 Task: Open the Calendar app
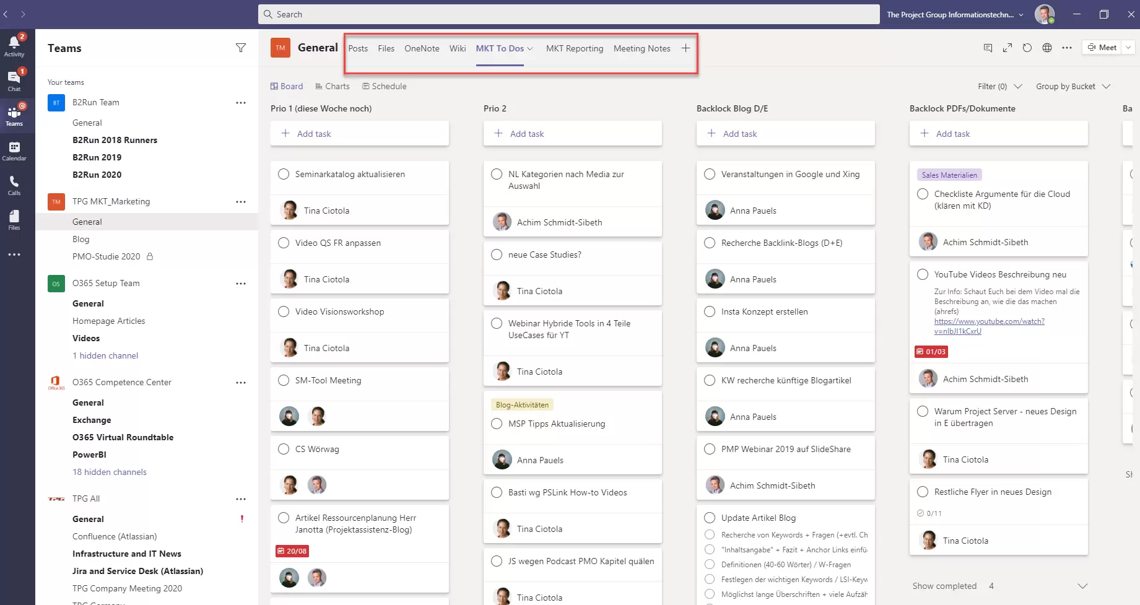[x=14, y=150]
